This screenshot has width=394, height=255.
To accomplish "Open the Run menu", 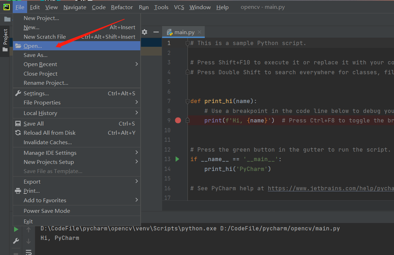I will [x=144, y=7].
